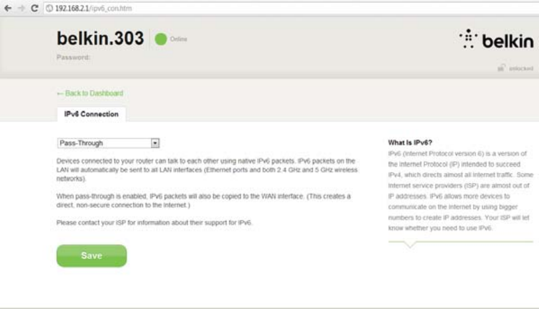
Task: Click the arrow beside Back to Dashboard
Action: (x=60, y=94)
